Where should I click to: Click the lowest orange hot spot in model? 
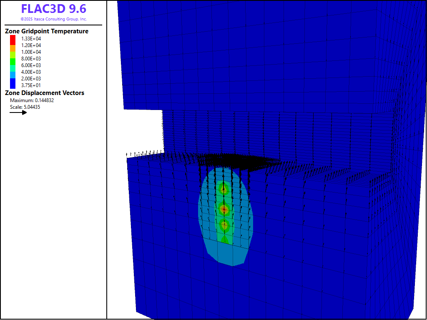click(x=225, y=225)
